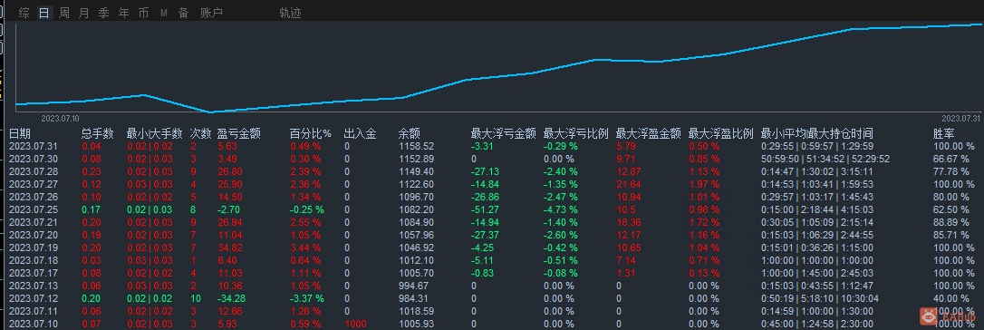The height and width of the screenshot is (330, 984).
Task: Sort by the 次数 column header
Action: (x=201, y=133)
